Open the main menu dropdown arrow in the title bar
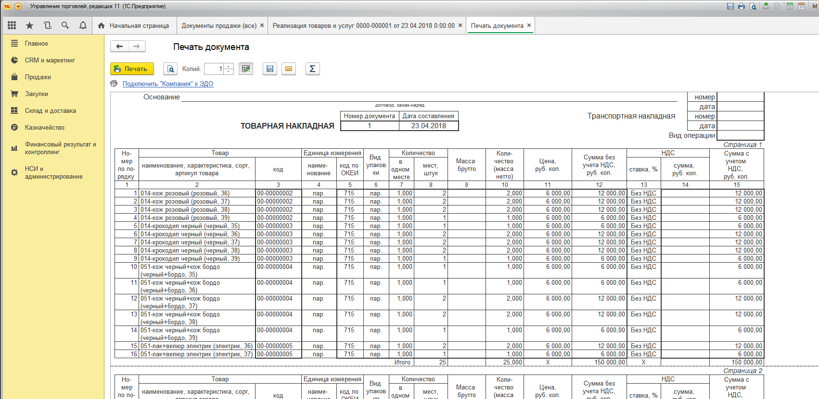This screenshot has height=399, width=819. coord(18,6)
